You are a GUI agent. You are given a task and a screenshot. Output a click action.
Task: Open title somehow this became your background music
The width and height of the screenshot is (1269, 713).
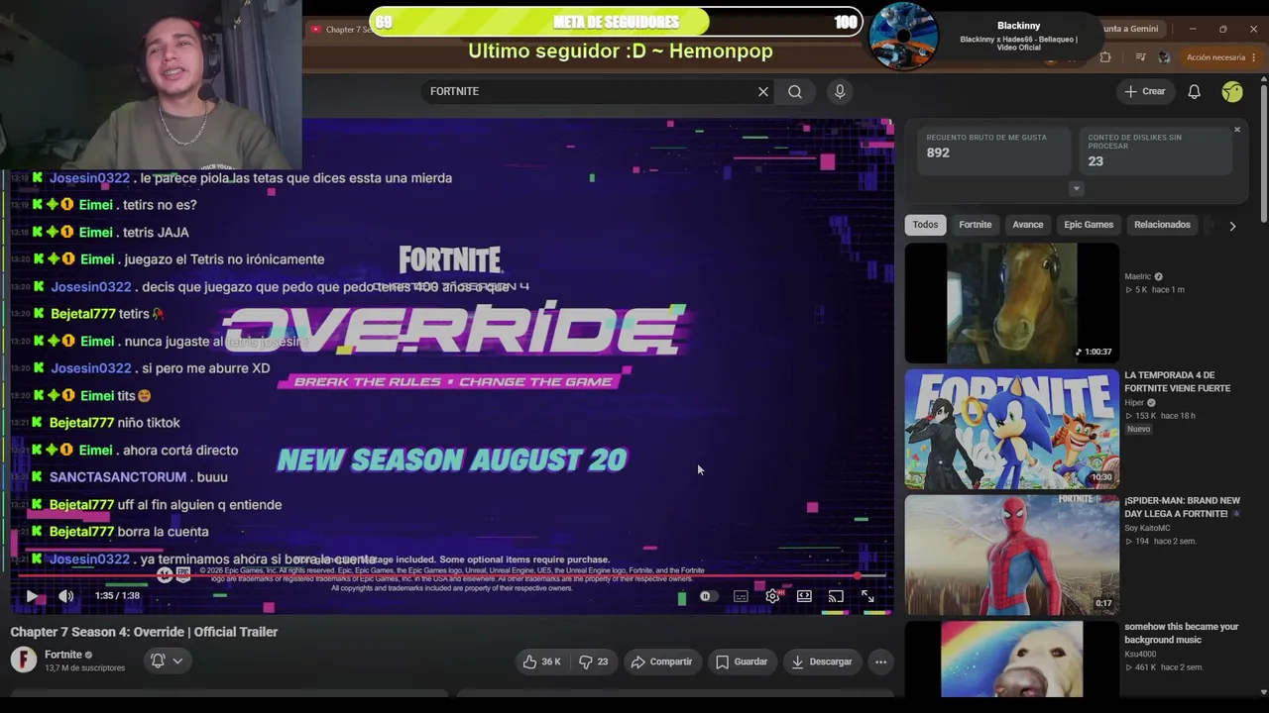1181,633
